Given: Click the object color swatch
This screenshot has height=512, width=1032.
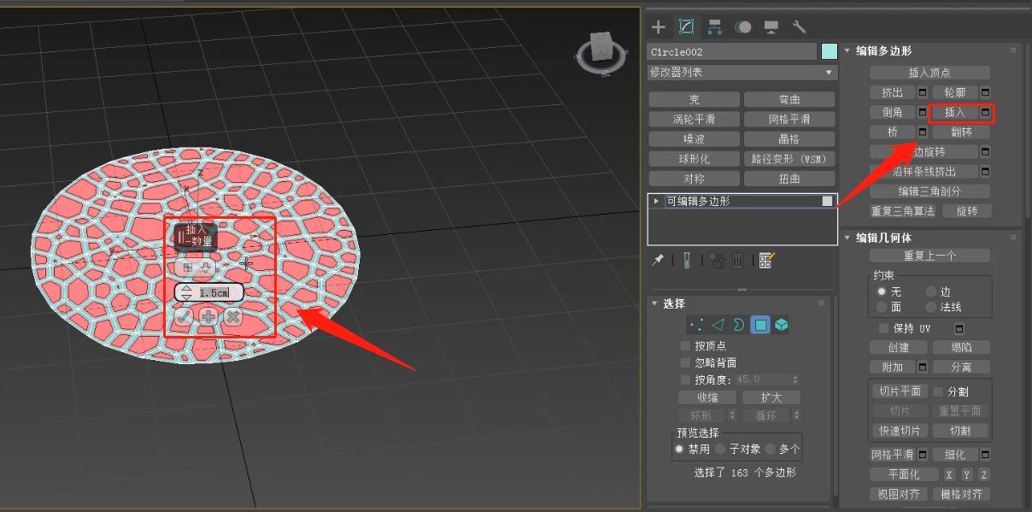Looking at the screenshot, I should 829,51.
